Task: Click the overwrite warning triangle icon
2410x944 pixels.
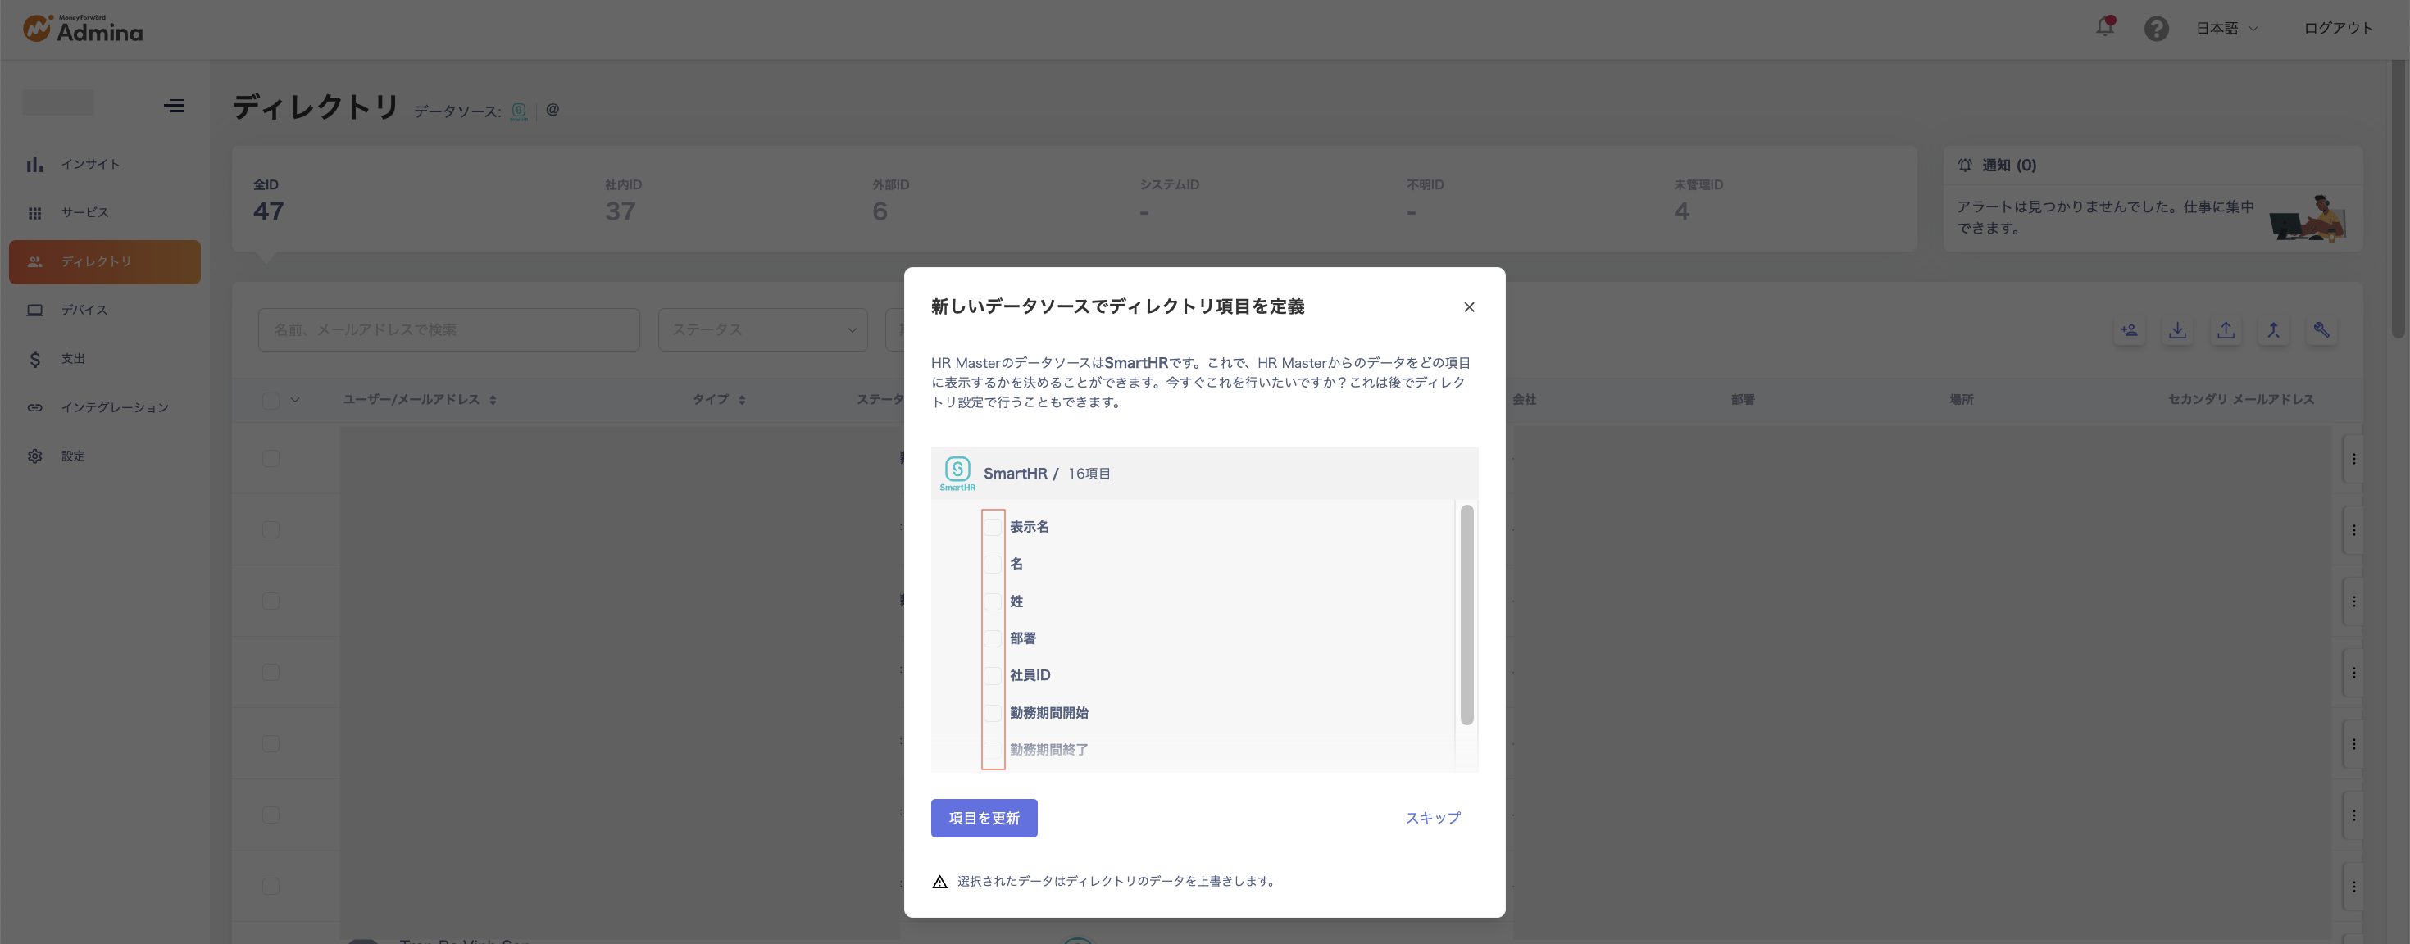Action: point(939,882)
